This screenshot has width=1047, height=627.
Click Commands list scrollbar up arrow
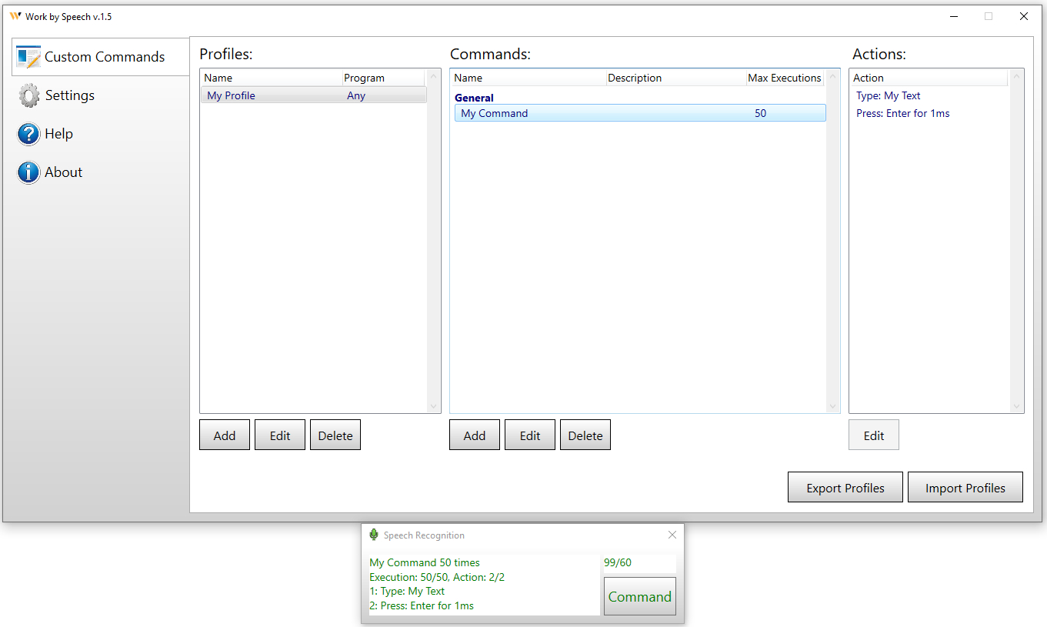(832, 77)
